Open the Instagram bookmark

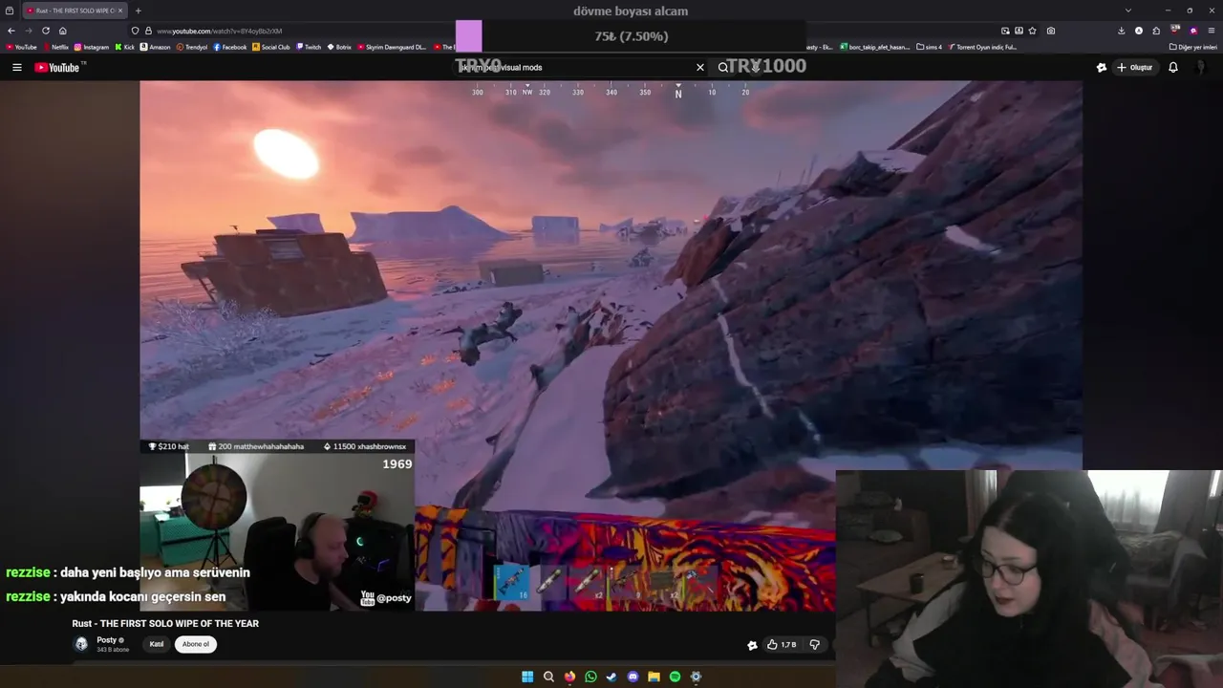[x=92, y=47]
